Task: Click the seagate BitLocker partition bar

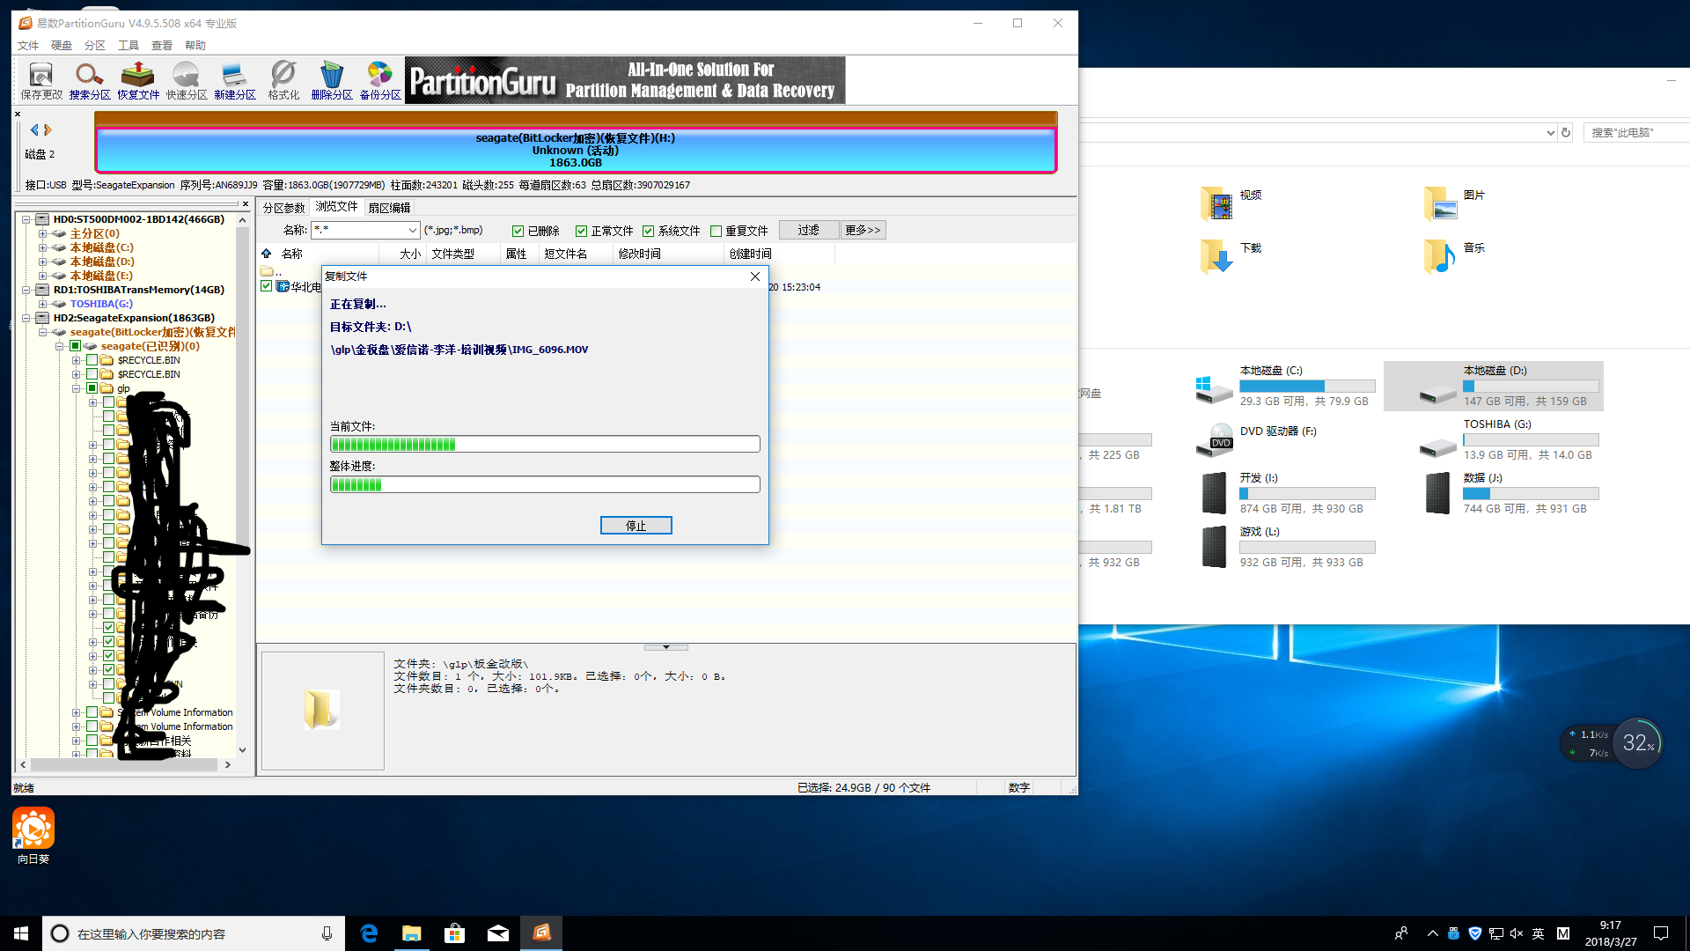Action: pos(576,150)
